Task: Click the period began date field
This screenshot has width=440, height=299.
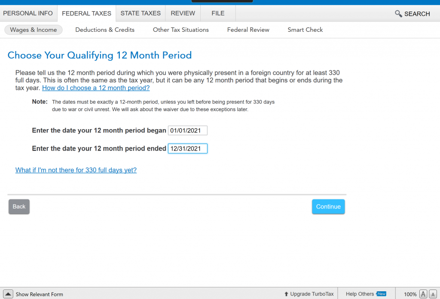Action: tap(187, 130)
